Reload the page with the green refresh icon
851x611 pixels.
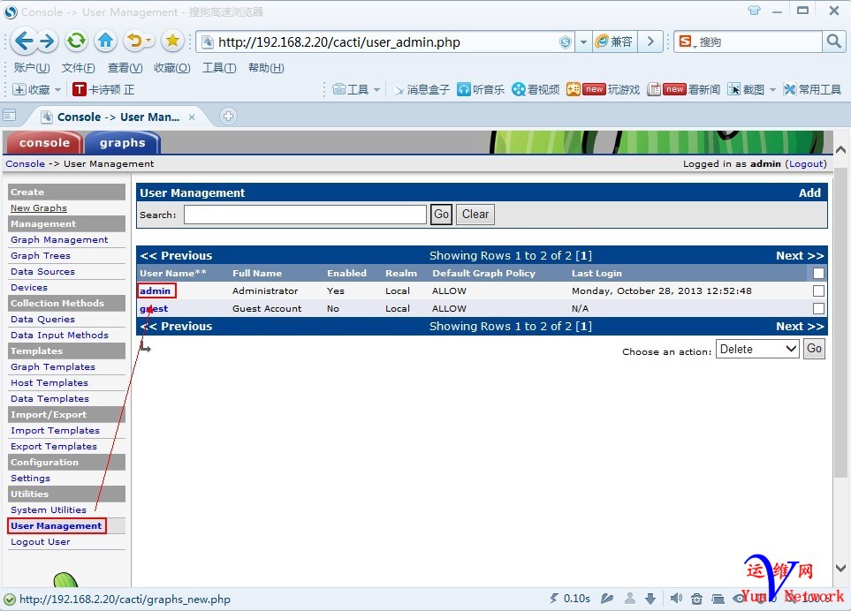[77, 41]
